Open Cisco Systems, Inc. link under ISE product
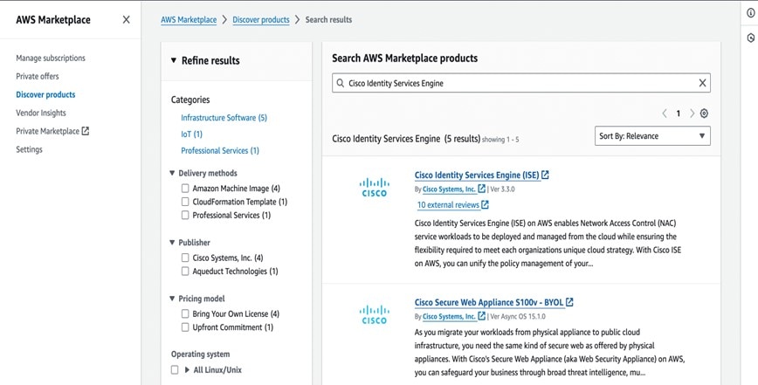Image resolution: width=758 pixels, height=385 pixels. tap(449, 189)
